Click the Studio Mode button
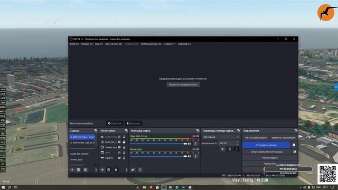This screenshot has height=190, width=338. click(270, 158)
